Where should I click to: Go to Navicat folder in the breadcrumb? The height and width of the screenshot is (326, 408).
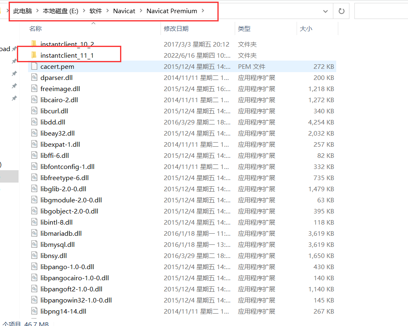pos(124,11)
